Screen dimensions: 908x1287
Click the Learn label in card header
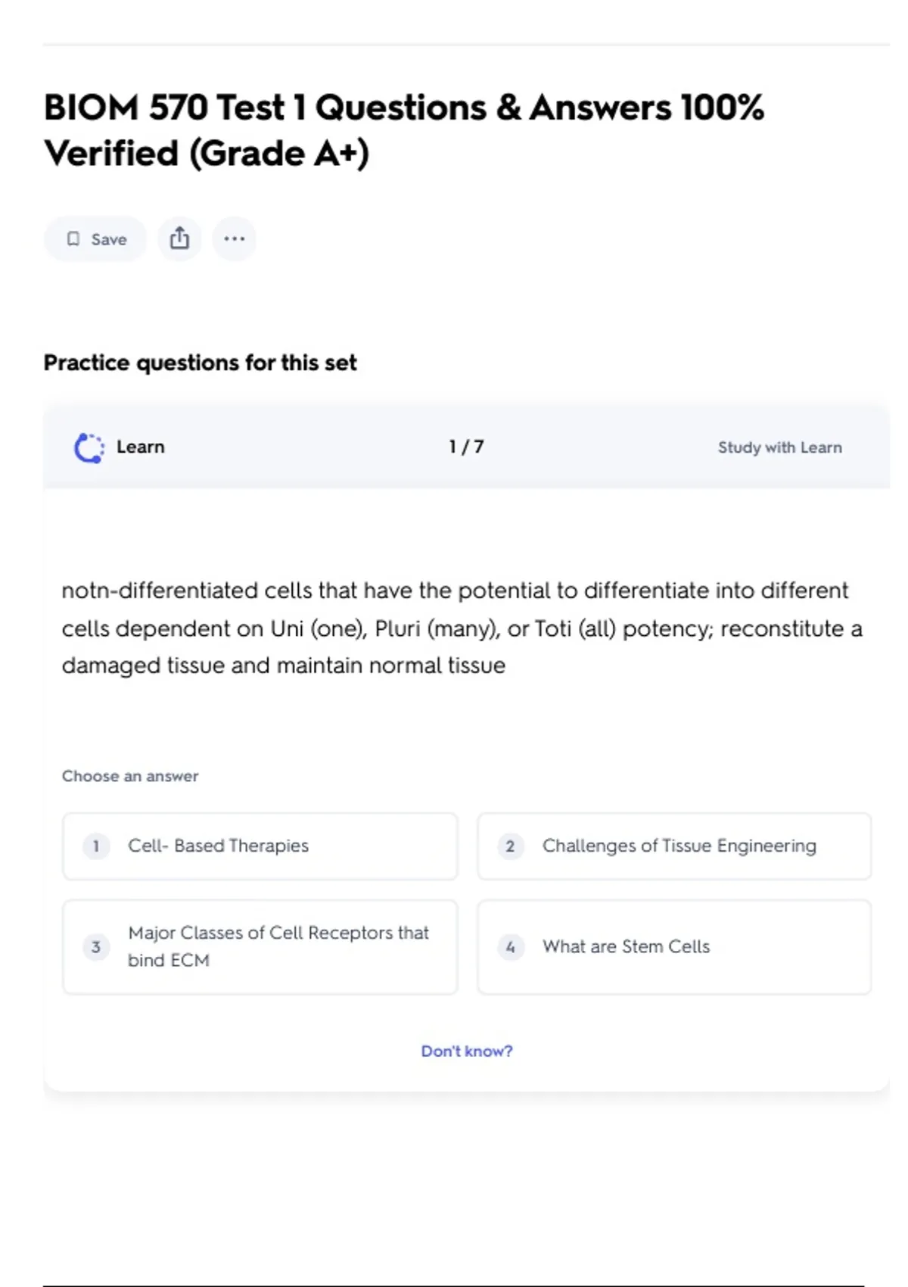pos(140,447)
